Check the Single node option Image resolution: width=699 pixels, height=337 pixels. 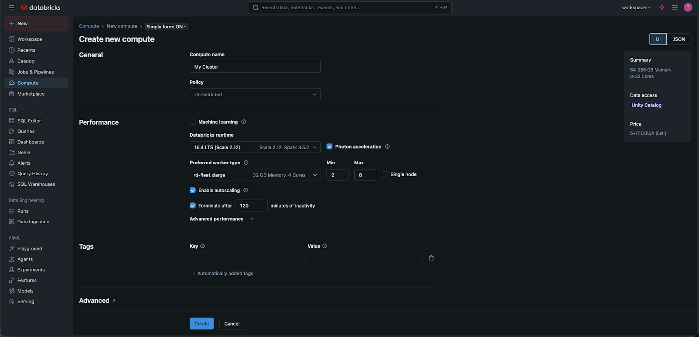pos(385,174)
